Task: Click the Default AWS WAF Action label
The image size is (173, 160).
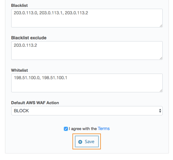Action: pos(35,103)
